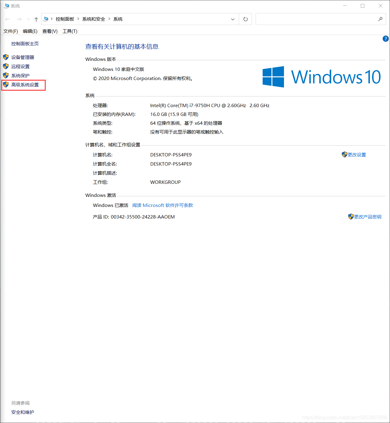Viewport: 390px width, 423px height.
Task: Open the 编辑(E) menu
Action: 30,31
